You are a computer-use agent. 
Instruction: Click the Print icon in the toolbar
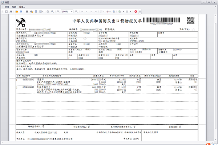point(27,12)
